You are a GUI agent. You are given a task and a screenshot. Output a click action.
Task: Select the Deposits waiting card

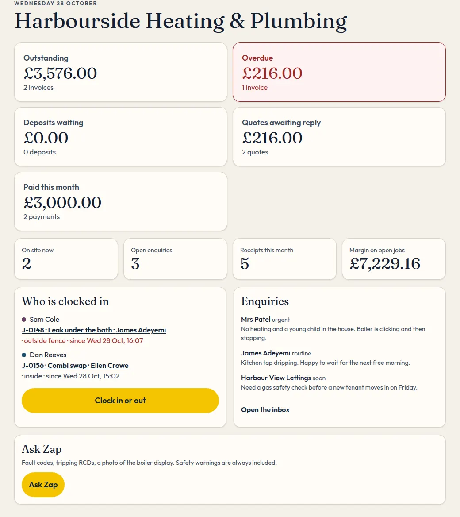(x=121, y=137)
